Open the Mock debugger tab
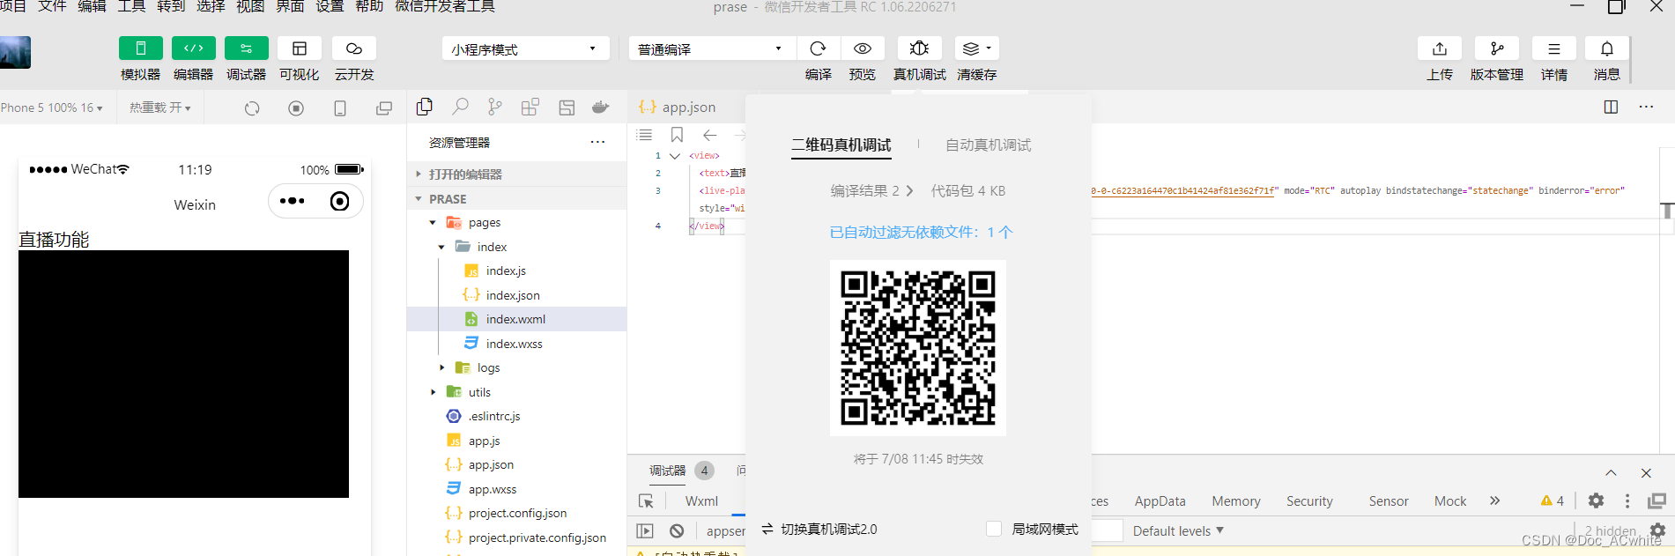The height and width of the screenshot is (556, 1675). (1450, 501)
